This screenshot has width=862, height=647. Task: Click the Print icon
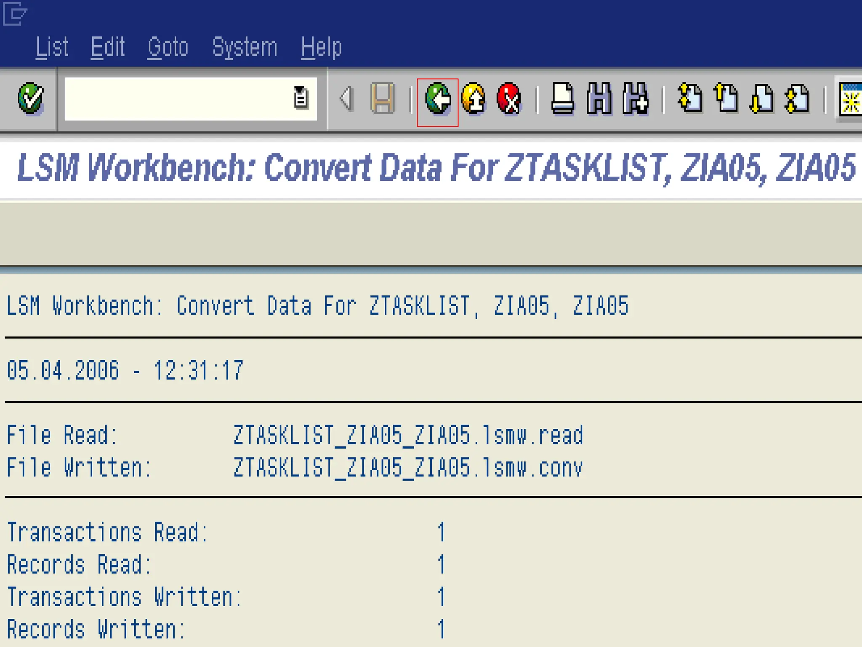click(563, 99)
